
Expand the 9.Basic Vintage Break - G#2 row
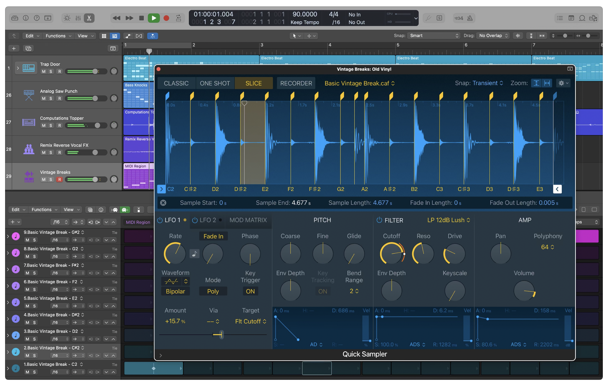[8, 236]
